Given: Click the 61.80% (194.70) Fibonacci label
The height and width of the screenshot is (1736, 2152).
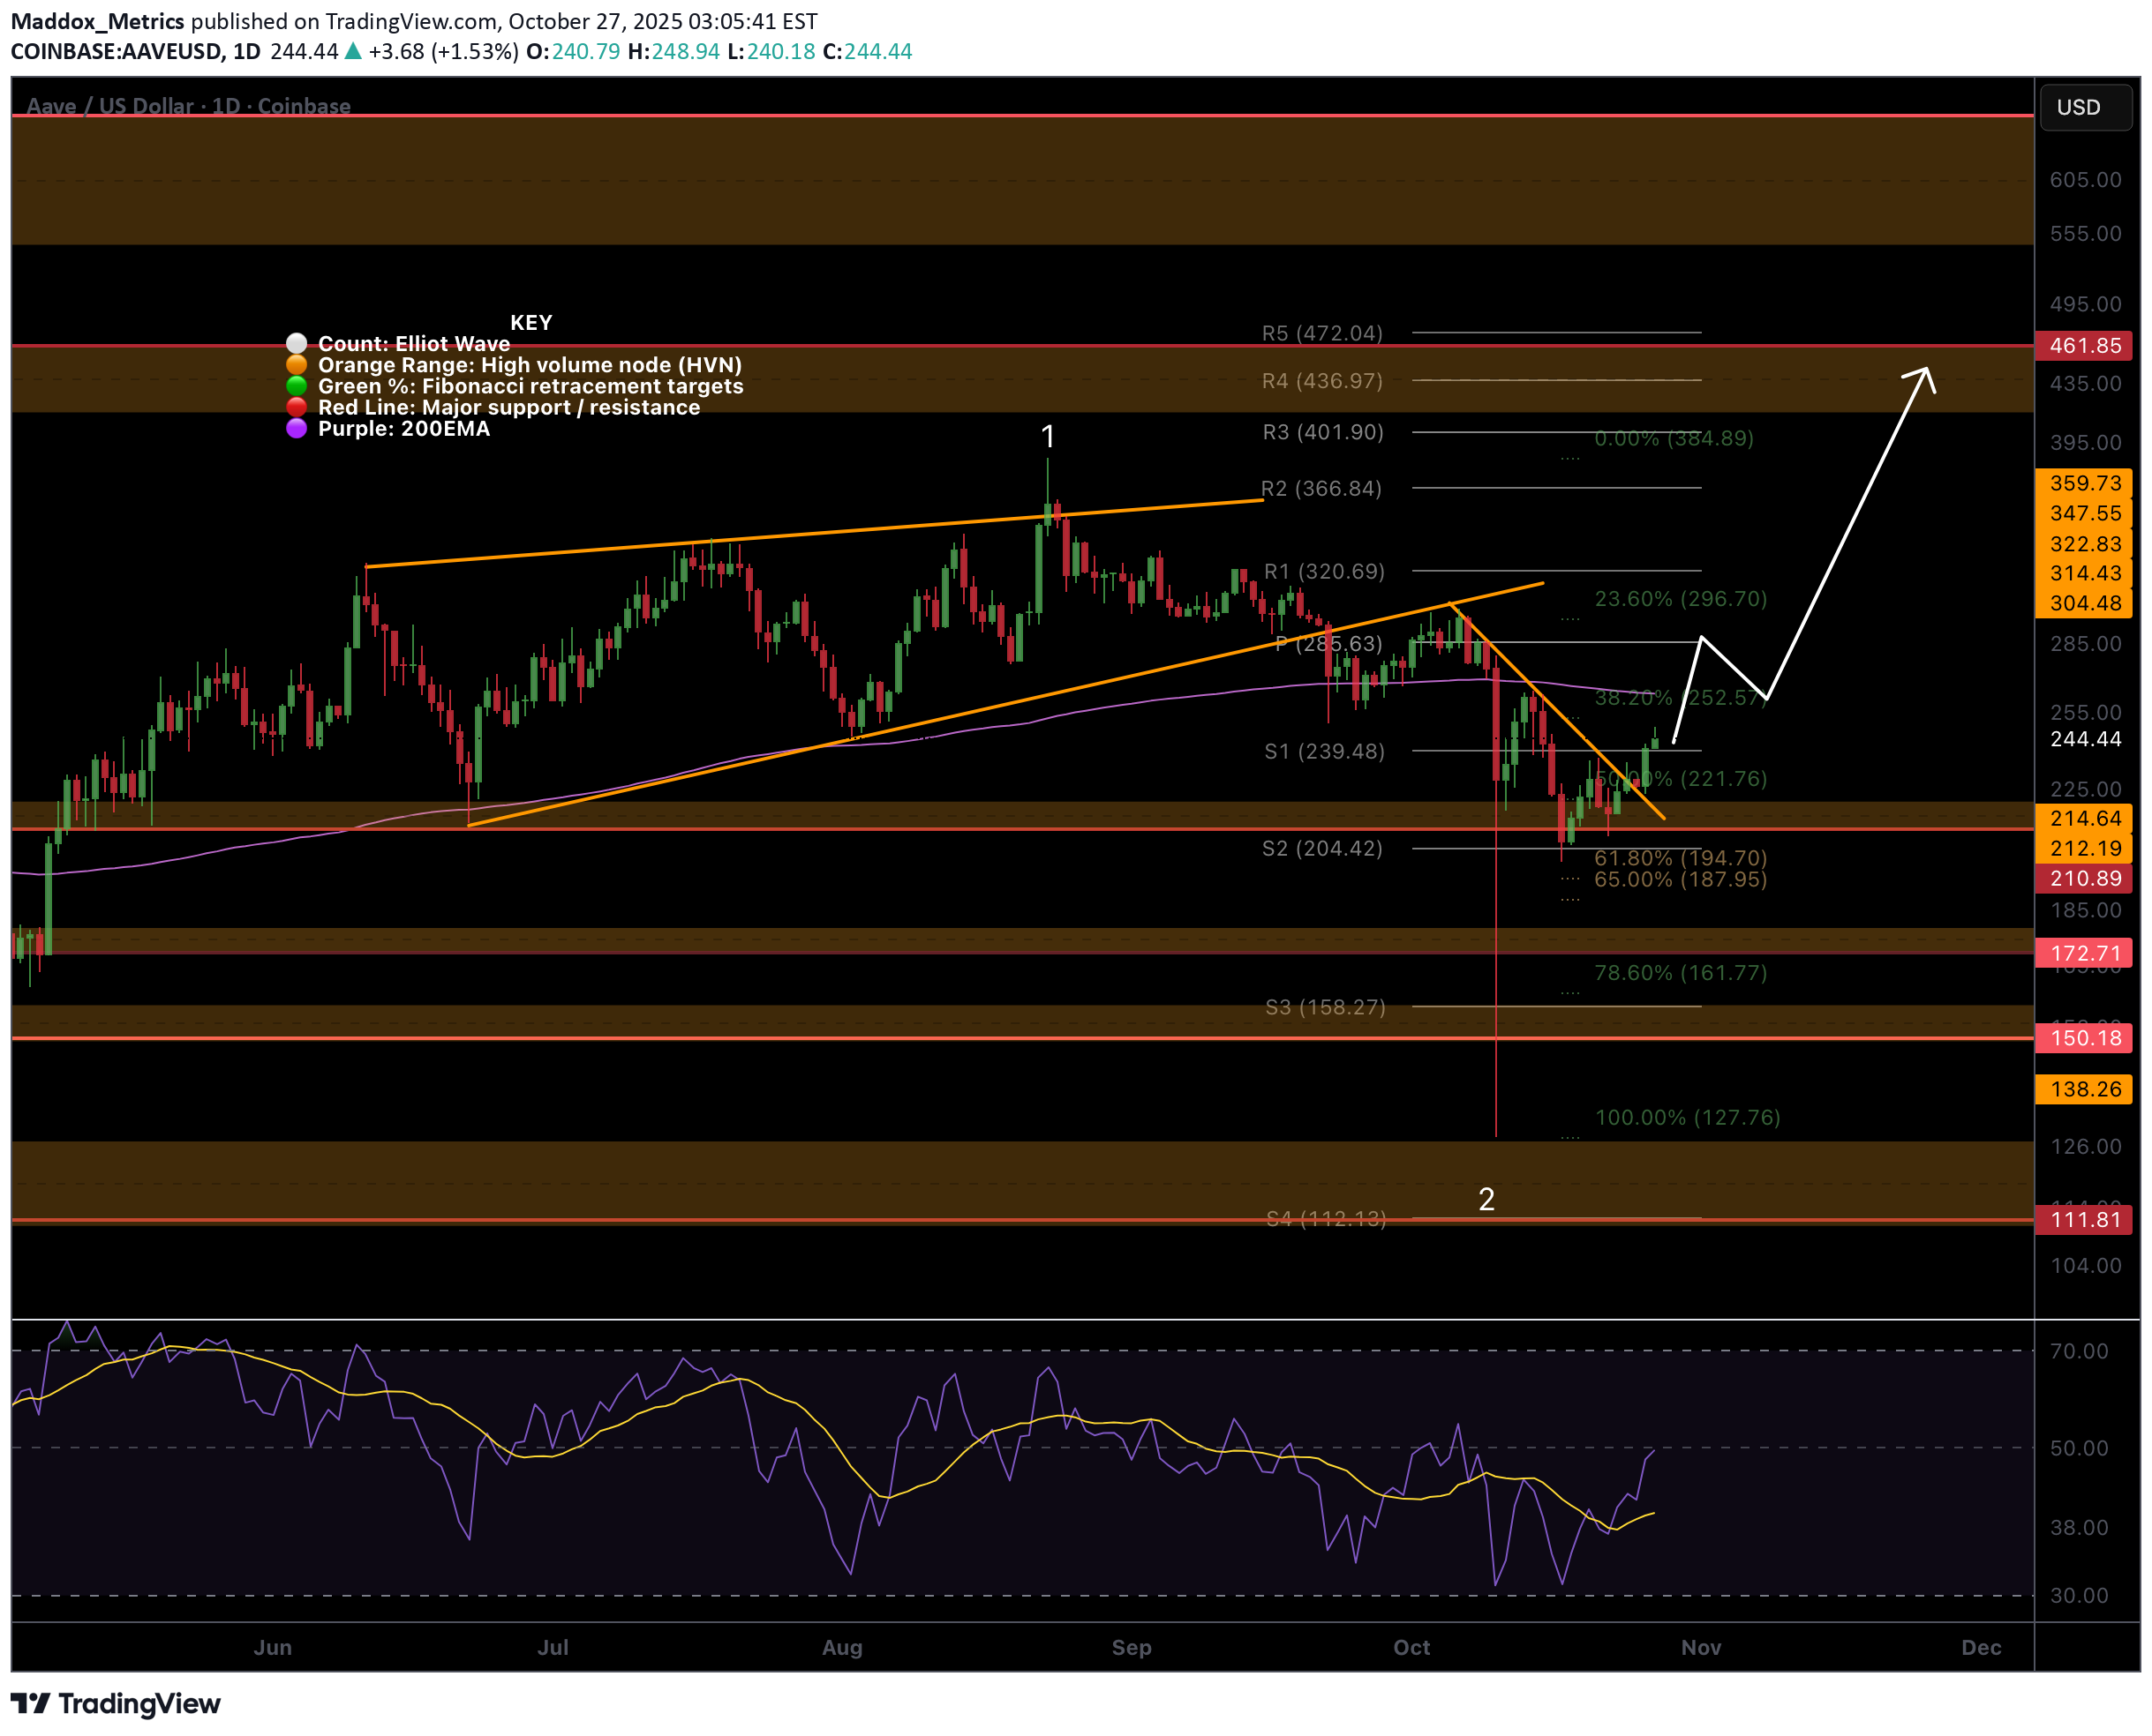Looking at the screenshot, I should tap(1680, 858).
